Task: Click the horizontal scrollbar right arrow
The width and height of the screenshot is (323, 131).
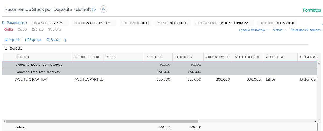Action: point(315,121)
